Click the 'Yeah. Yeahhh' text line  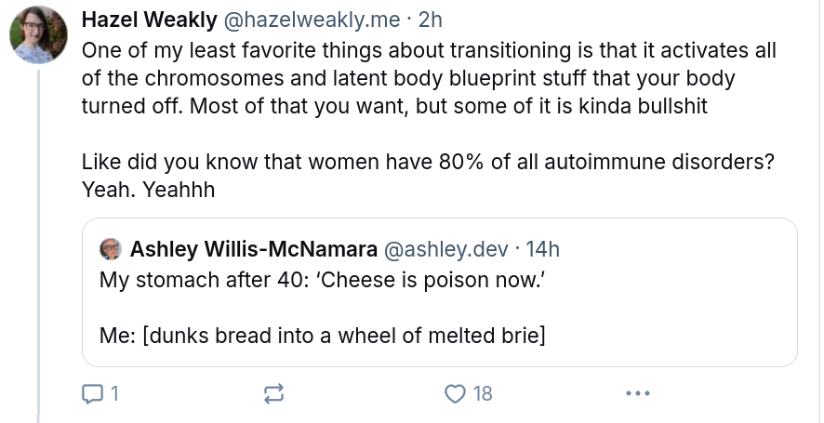click(149, 190)
